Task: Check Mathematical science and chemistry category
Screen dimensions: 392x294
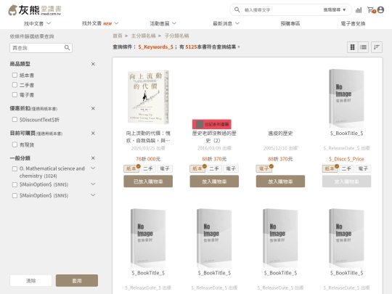Action: tap(15, 168)
